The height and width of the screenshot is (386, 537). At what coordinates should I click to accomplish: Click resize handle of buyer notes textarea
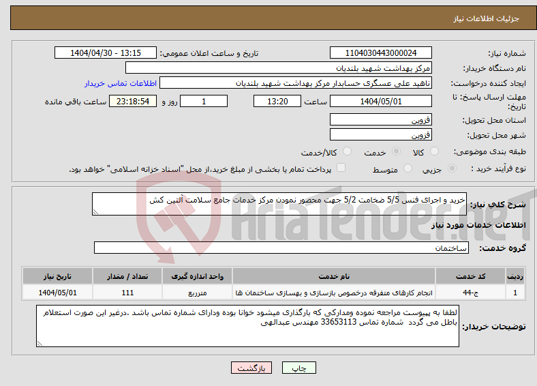[40, 344]
